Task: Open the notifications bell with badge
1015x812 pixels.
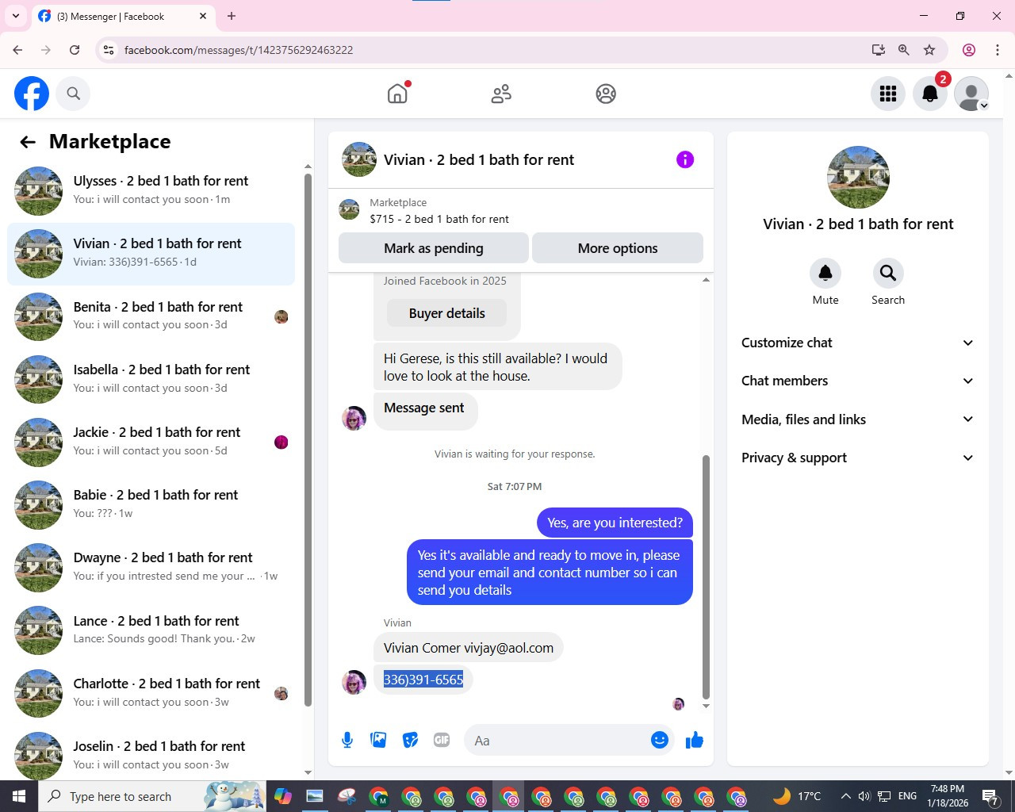Action: tap(930, 94)
